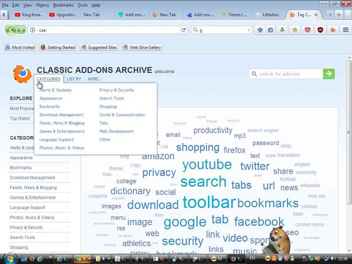The image size is (352, 264).
Task: Open Bookmarks category in left sidebar
Action: pyautogui.click(x=21, y=168)
